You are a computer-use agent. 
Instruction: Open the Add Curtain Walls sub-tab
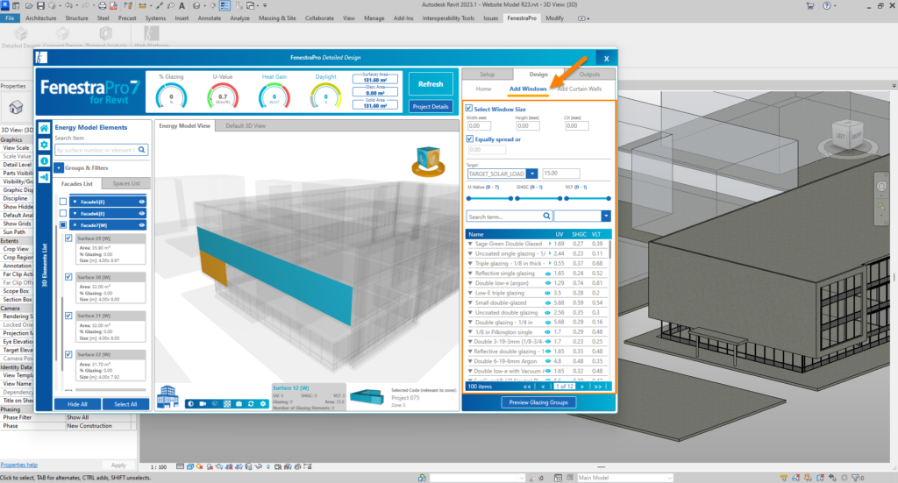(x=579, y=89)
